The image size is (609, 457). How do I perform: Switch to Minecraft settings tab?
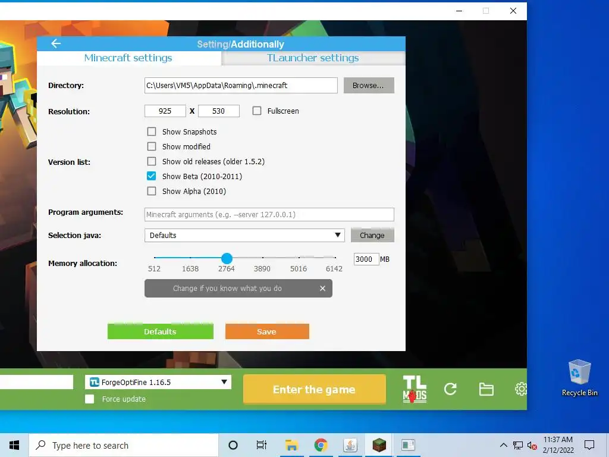(128, 58)
